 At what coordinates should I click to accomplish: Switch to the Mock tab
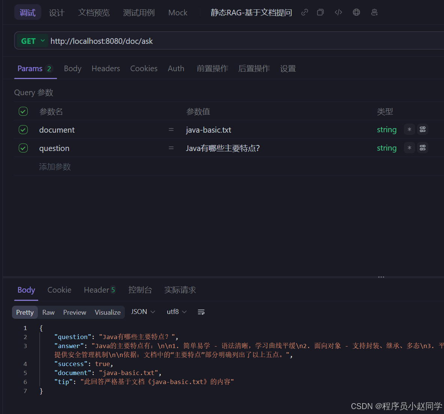[177, 12]
